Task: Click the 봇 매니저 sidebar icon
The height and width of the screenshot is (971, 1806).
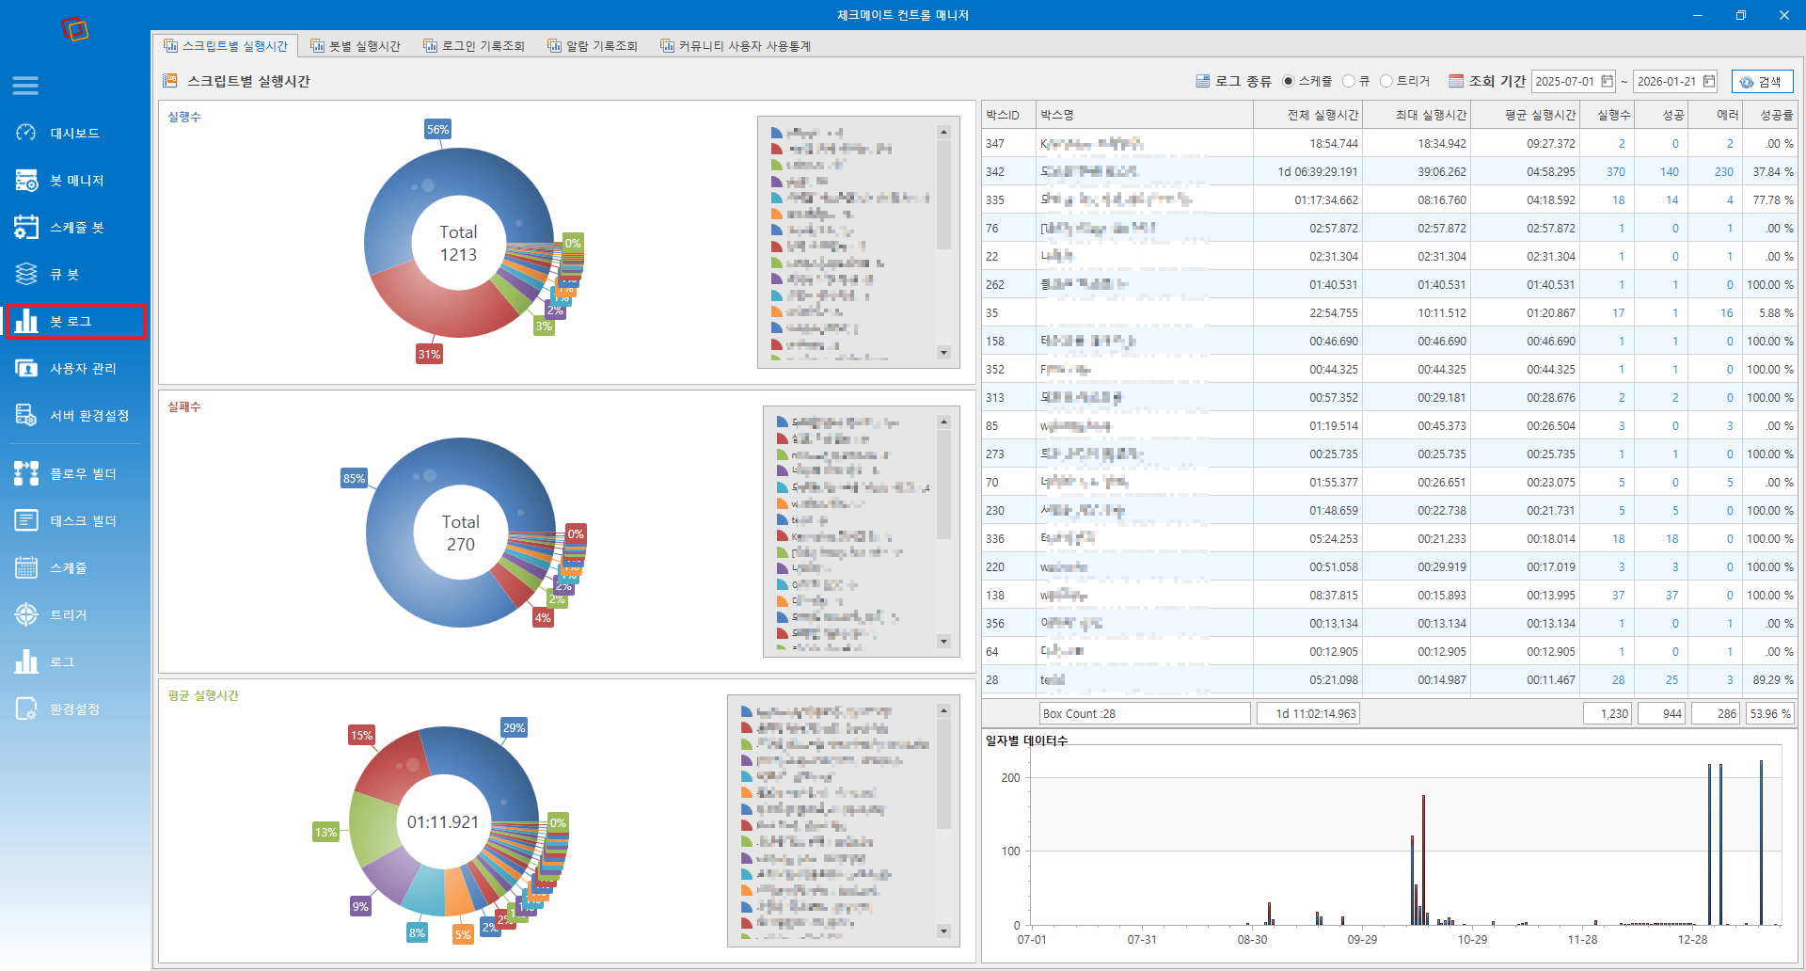Action: pyautogui.click(x=26, y=180)
